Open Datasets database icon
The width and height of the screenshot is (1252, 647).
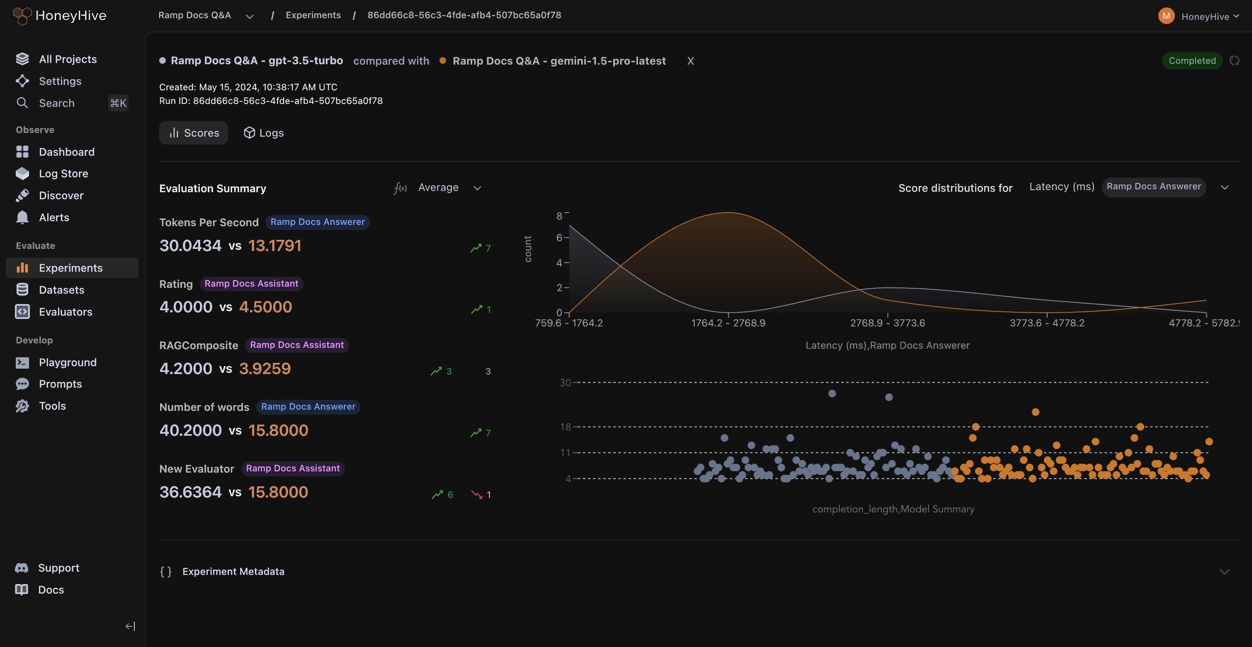tap(22, 290)
